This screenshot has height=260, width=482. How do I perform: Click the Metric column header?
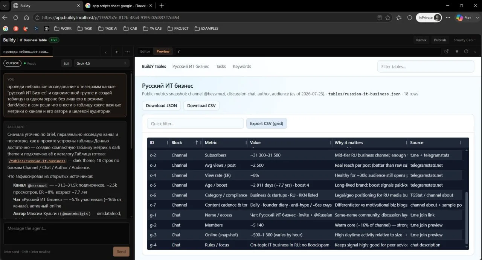click(x=224, y=143)
